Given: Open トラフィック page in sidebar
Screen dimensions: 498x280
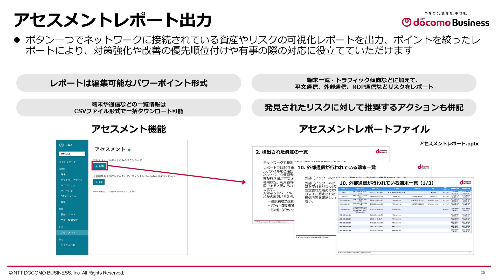Looking at the screenshot, I should tap(68, 185).
